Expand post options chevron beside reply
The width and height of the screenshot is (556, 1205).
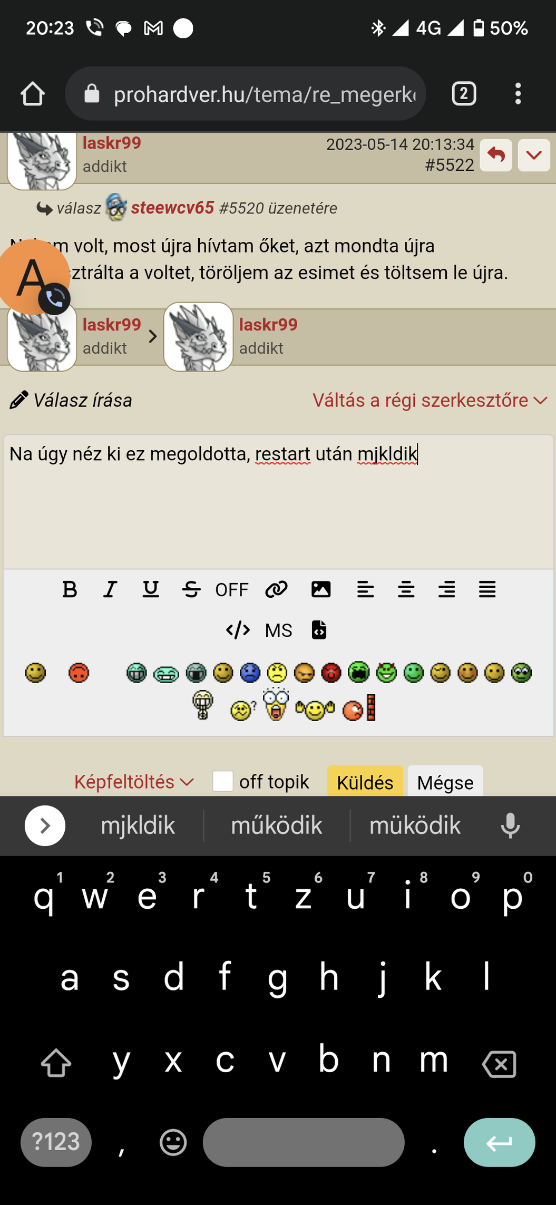click(534, 156)
